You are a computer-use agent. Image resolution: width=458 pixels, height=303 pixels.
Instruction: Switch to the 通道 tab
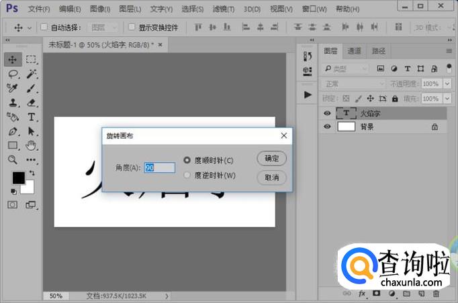coord(354,51)
